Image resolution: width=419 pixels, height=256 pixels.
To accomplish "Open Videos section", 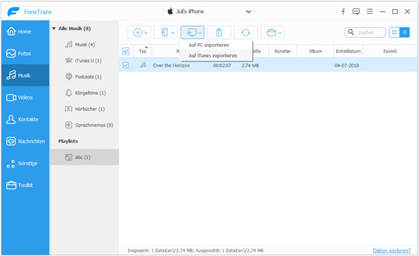I will click(25, 98).
